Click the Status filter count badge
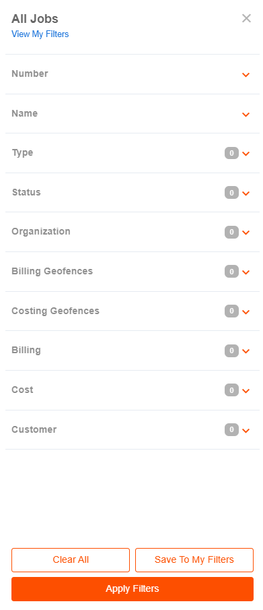 (x=231, y=193)
